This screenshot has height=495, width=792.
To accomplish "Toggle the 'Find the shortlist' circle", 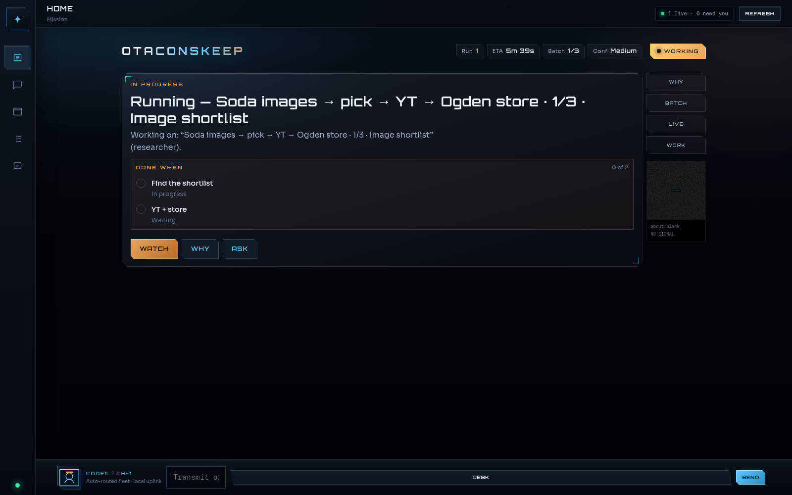I will 141,183.
